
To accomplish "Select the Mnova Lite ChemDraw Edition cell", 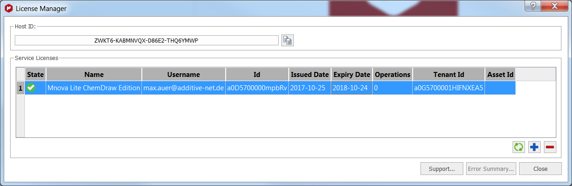I will pos(94,88).
